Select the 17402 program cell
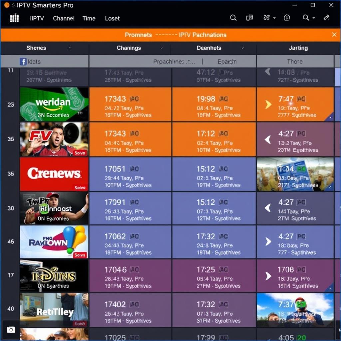This screenshot has height=341, width=341. tap(130, 310)
